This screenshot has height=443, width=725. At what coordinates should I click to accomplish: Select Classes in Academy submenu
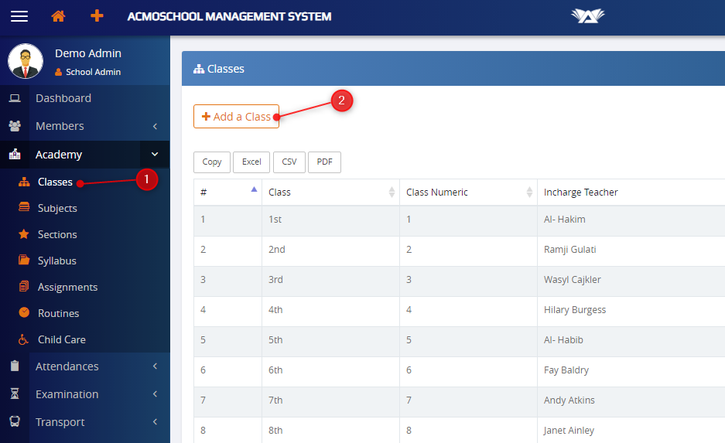pyautogui.click(x=54, y=182)
